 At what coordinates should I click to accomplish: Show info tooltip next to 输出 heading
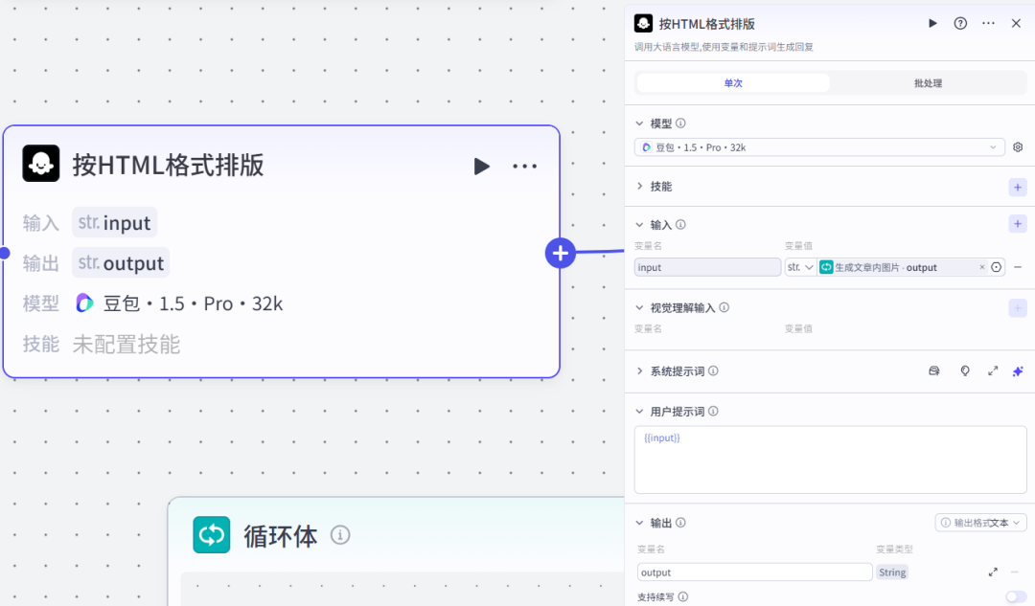(680, 523)
